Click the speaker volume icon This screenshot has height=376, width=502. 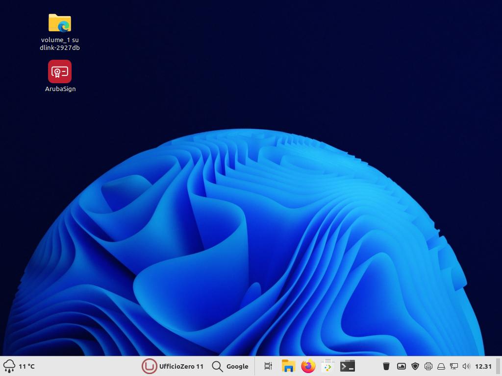pyautogui.click(x=466, y=366)
